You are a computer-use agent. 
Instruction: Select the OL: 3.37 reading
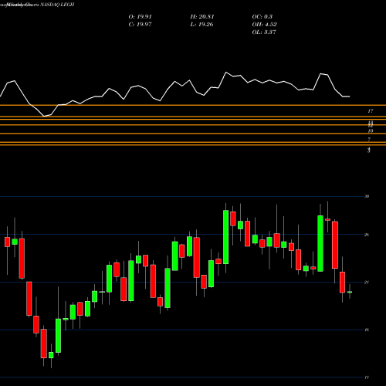pyautogui.click(x=264, y=32)
